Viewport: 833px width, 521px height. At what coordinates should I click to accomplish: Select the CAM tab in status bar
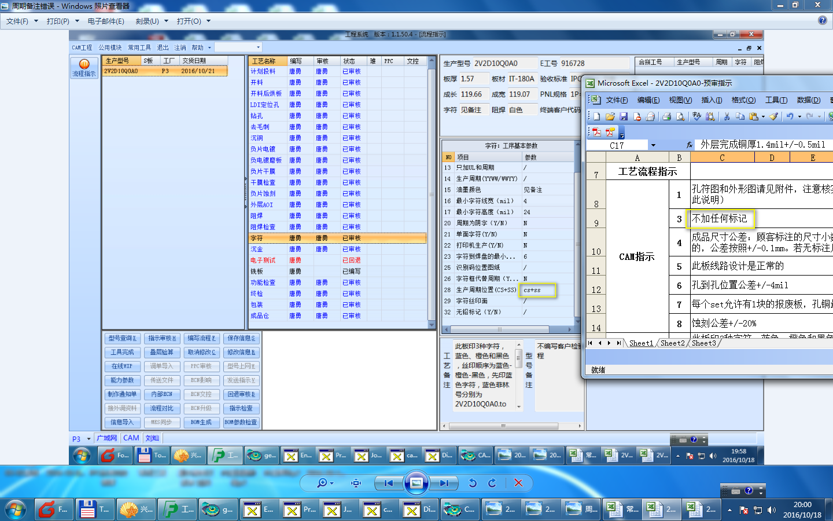tap(131, 438)
